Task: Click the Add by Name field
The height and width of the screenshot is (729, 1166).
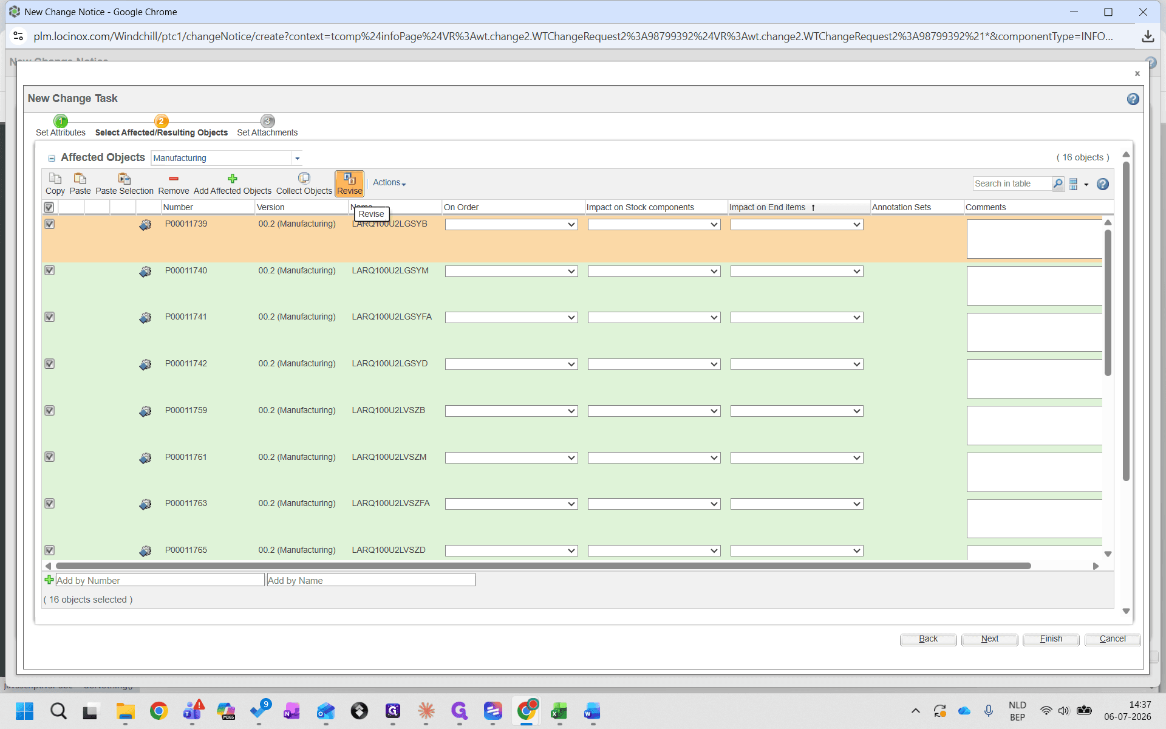Action: 371,580
